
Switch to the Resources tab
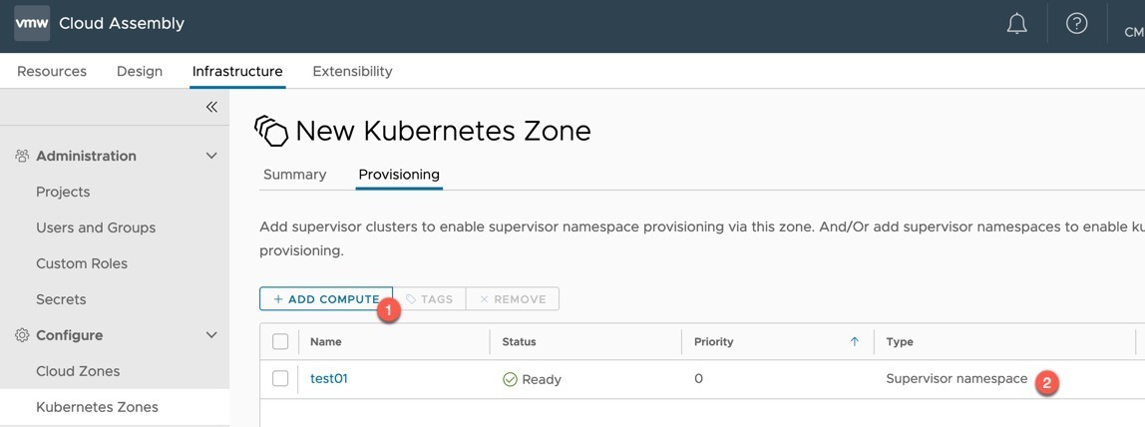52,72
